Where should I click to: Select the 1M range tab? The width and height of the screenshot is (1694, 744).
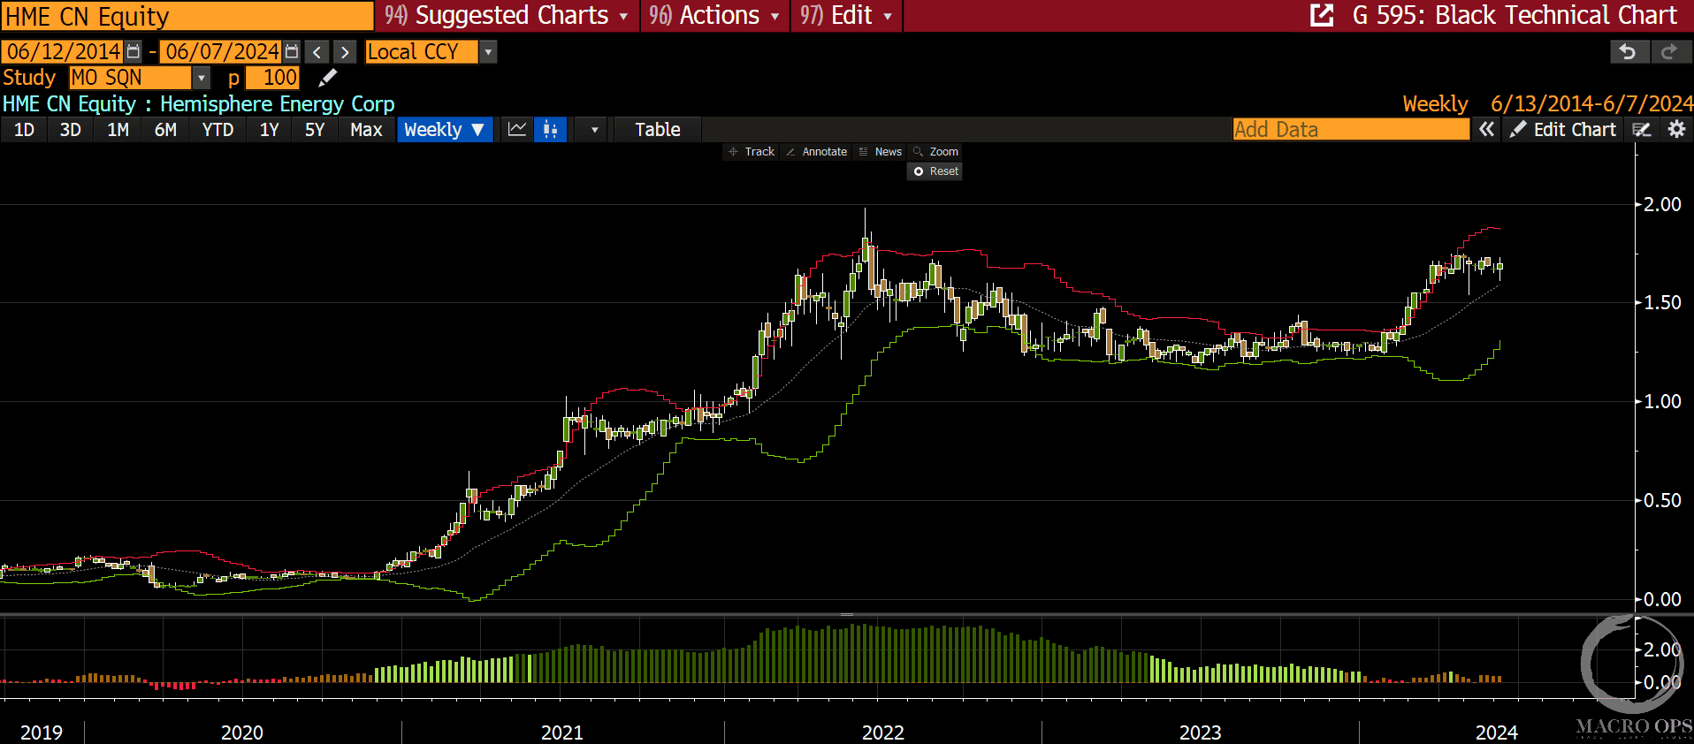pos(118,130)
